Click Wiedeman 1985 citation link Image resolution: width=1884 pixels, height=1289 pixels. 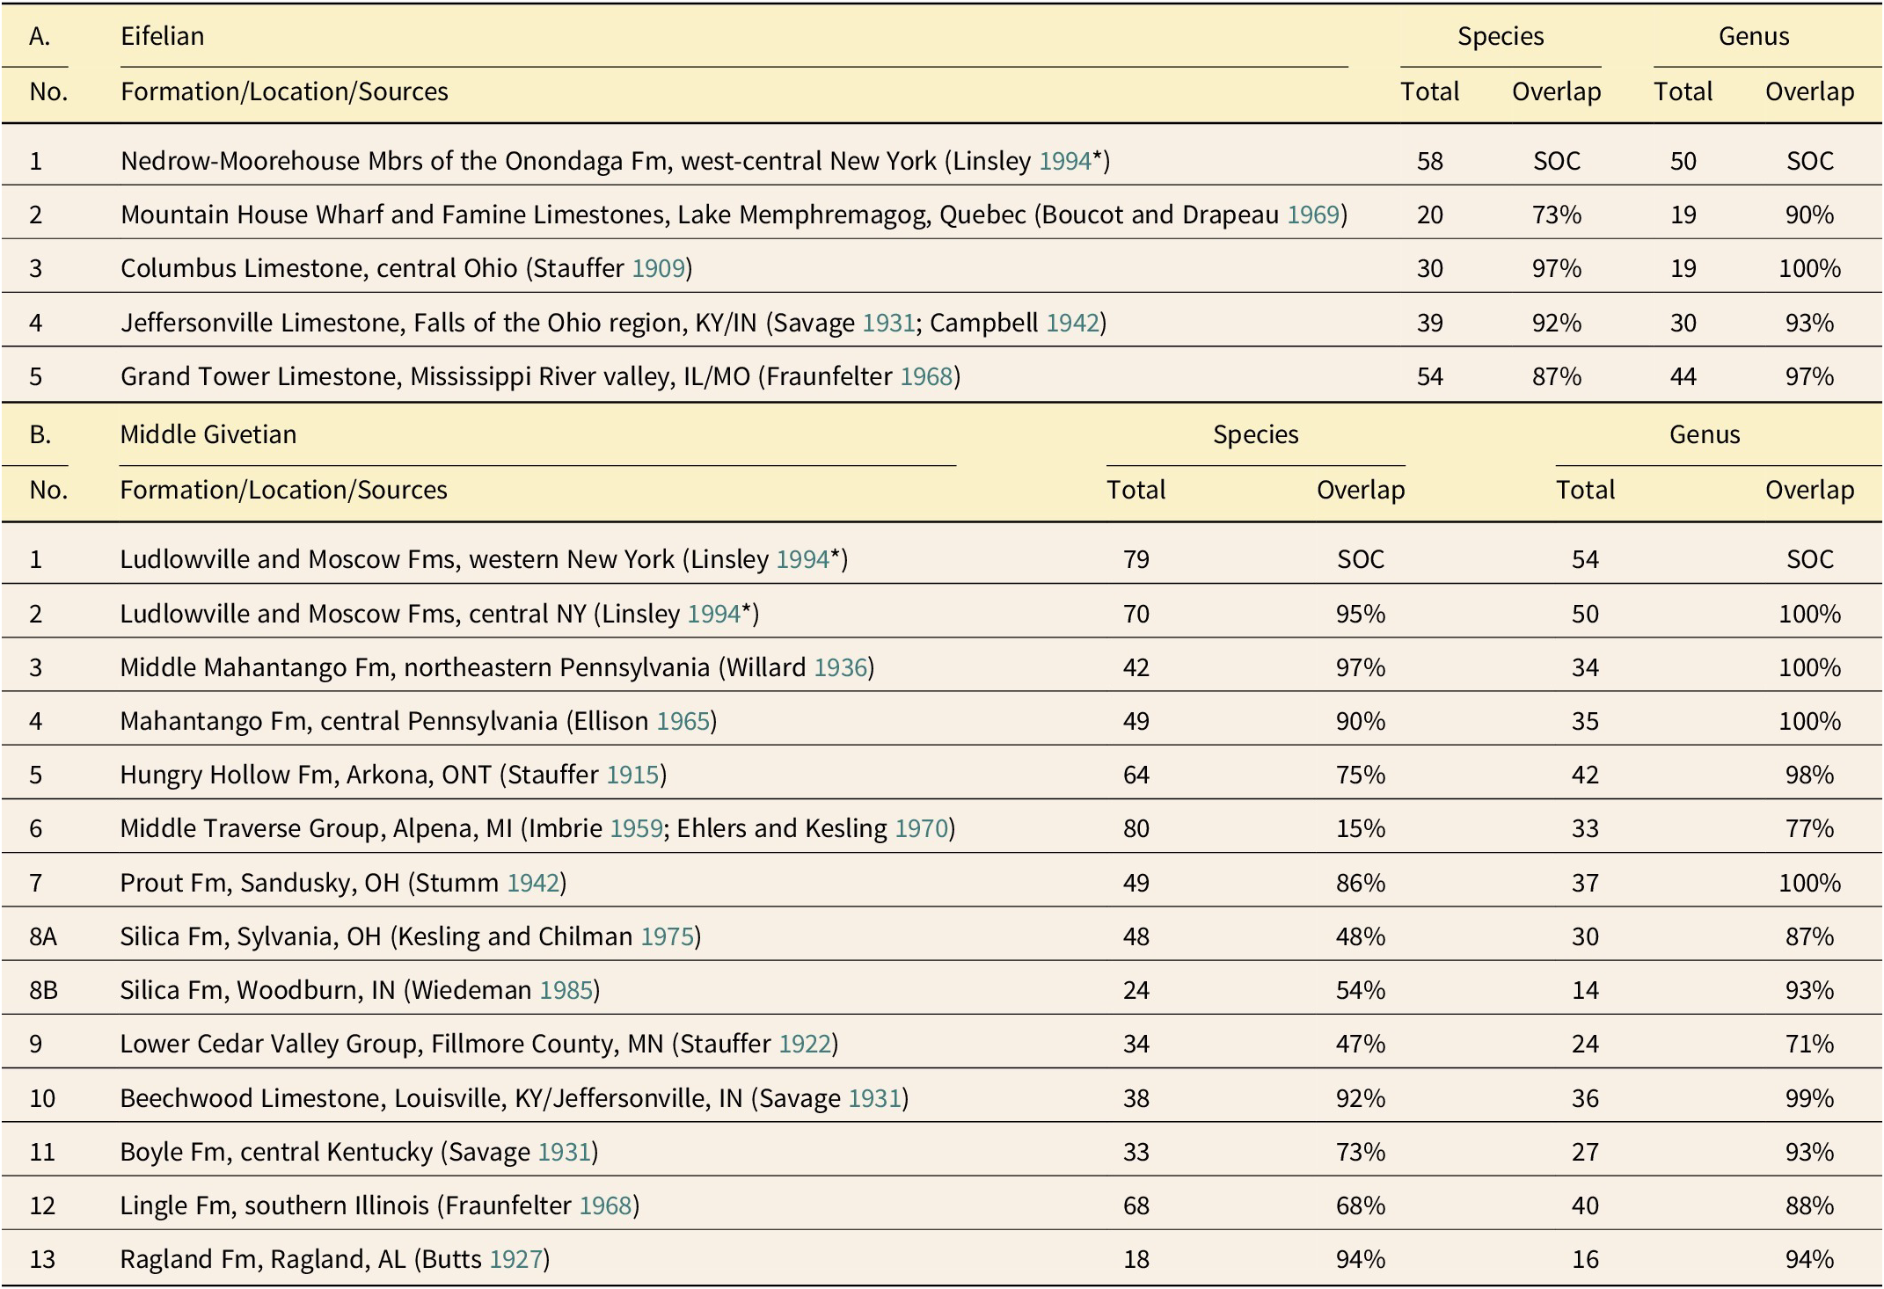566,990
